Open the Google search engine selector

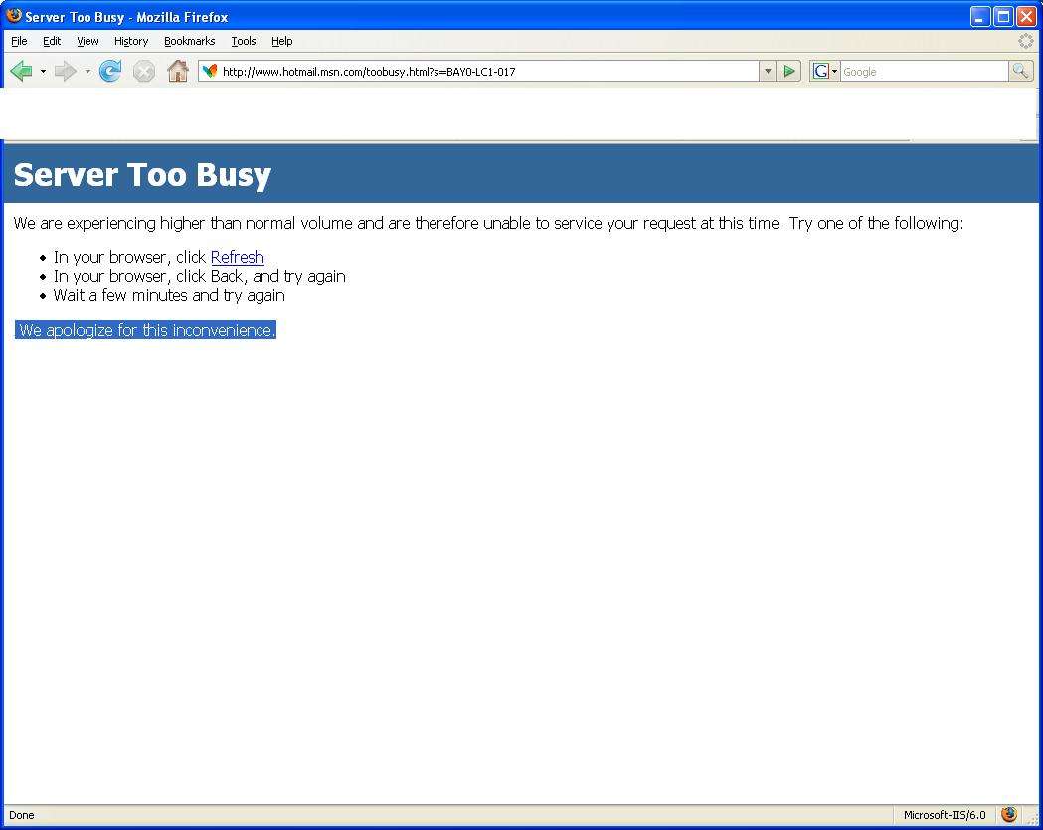point(825,72)
